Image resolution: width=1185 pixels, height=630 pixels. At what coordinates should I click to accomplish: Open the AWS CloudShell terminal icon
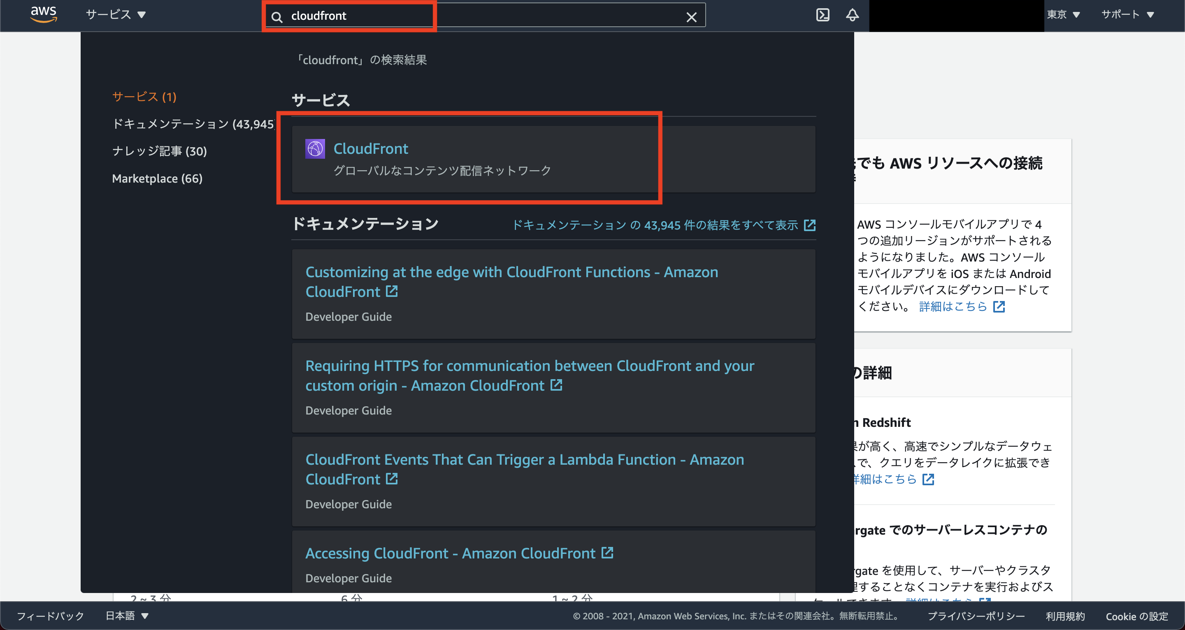823,15
